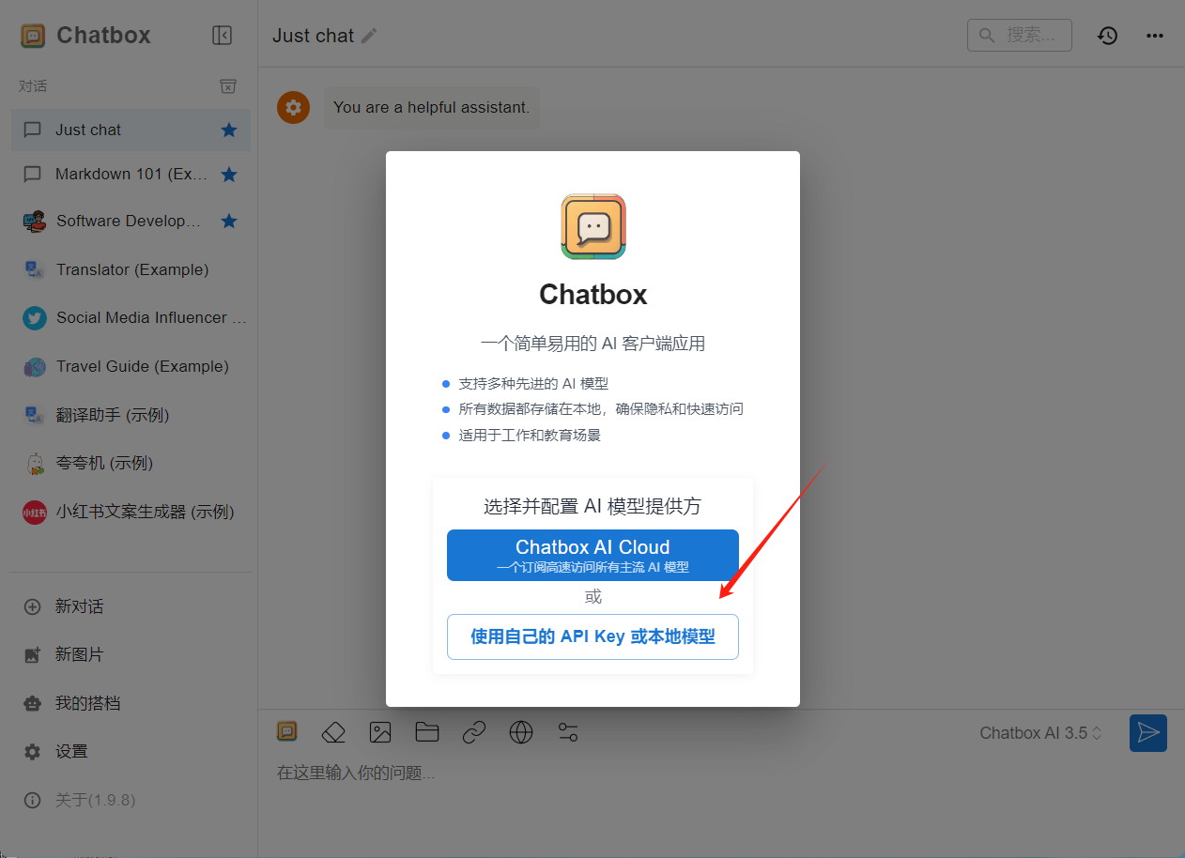Viewport: 1185px width, 858px height.
Task: Click the system message You are a helpful assistant
Action: click(x=432, y=107)
